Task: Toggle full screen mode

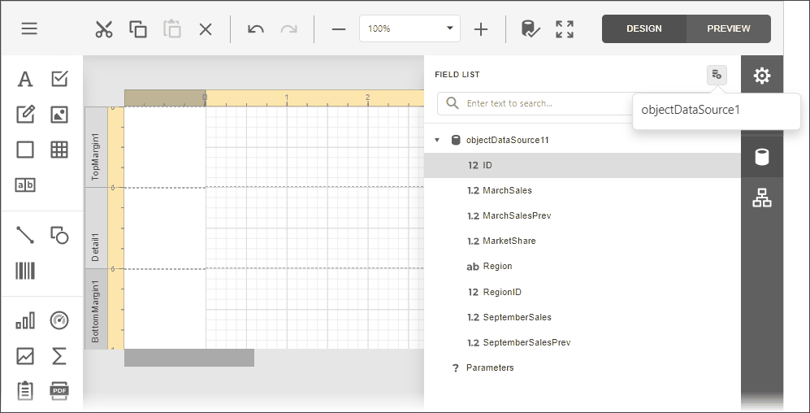Action: (565, 29)
